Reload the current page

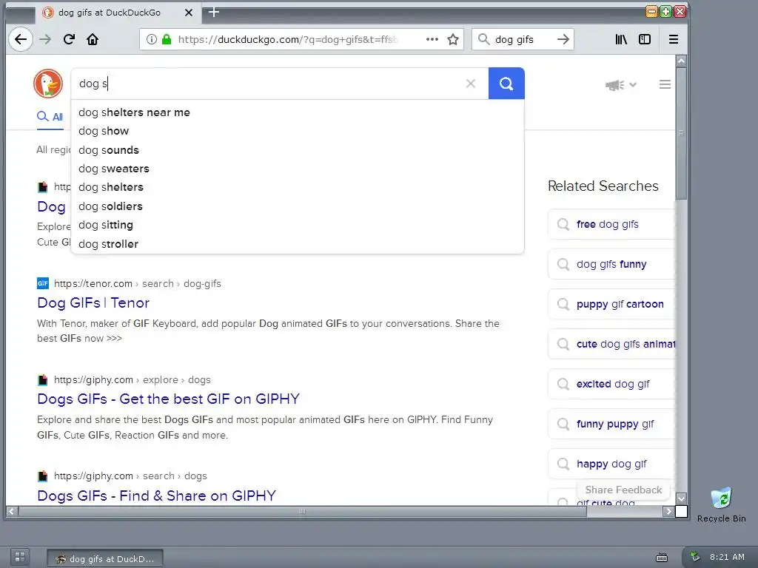[x=69, y=39]
